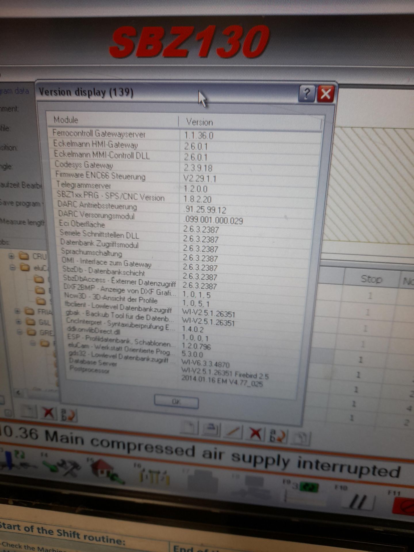Screen dimensions: 414x552
Task: Click the F5 home position house icon
Action: [105, 471]
